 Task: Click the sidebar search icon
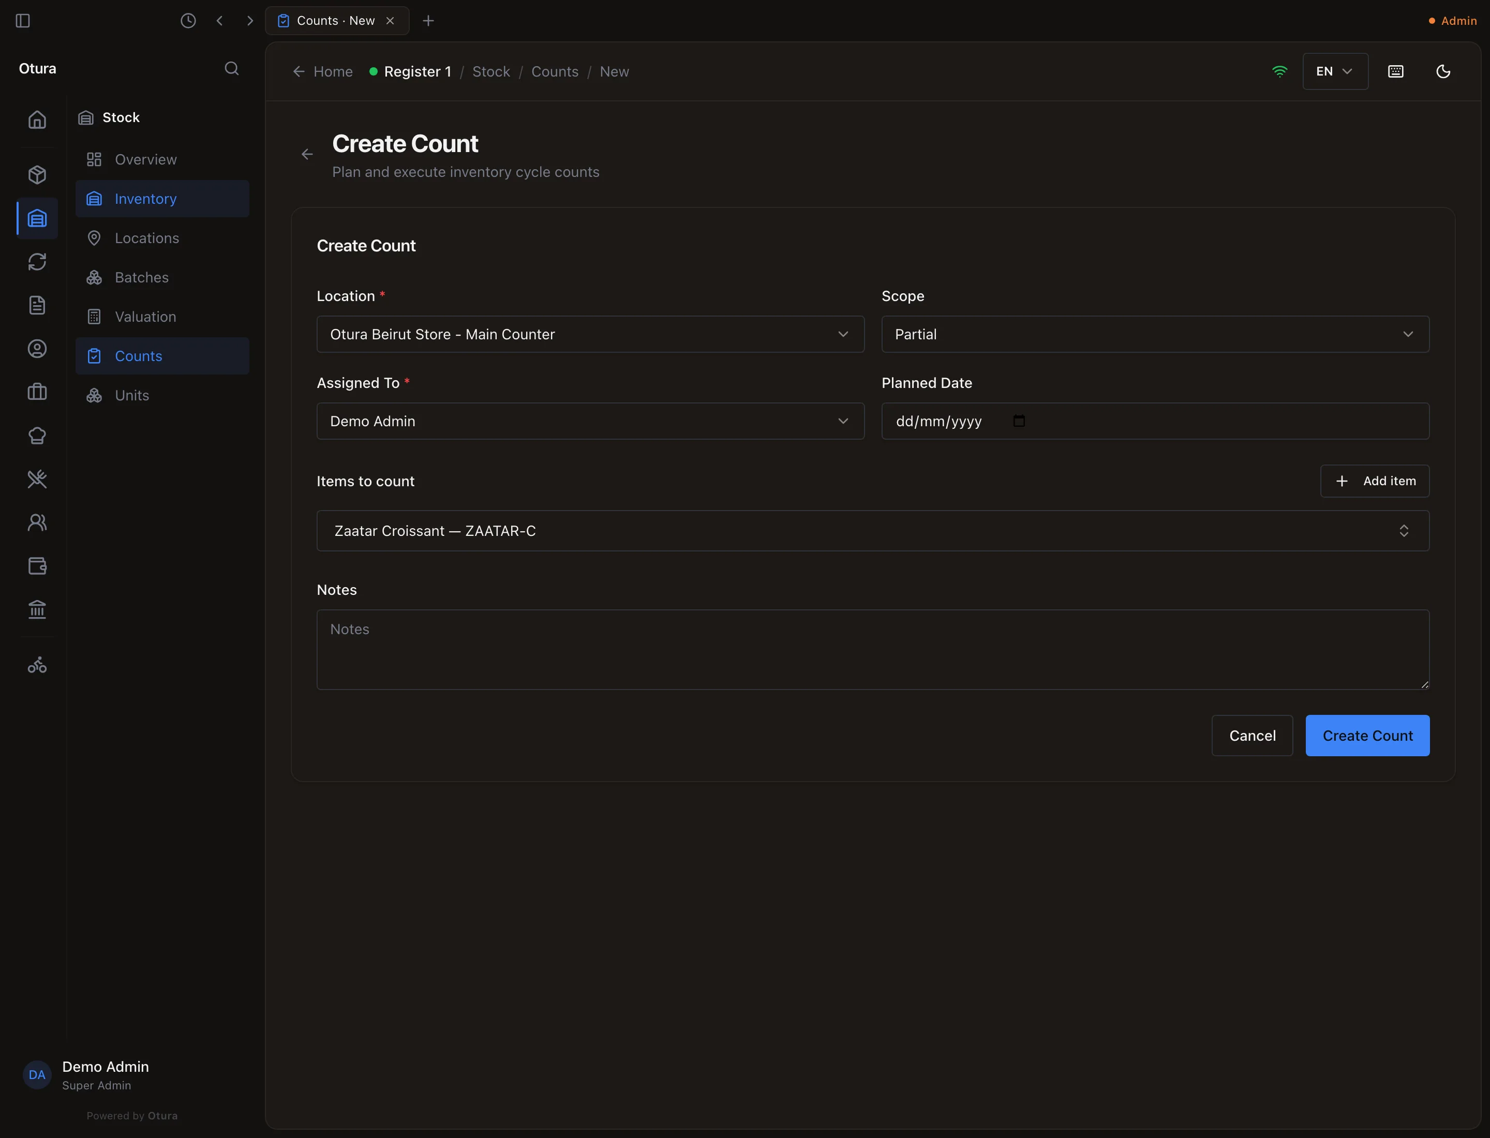pos(232,68)
